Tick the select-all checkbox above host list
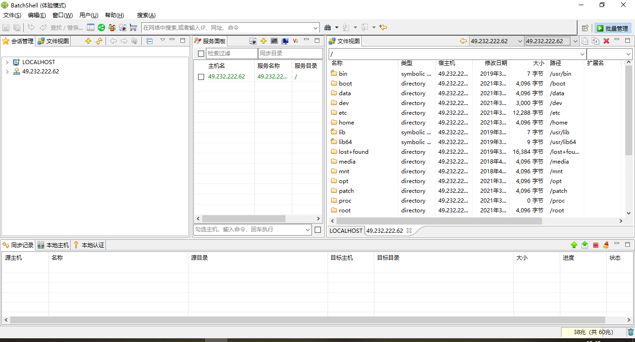 click(x=201, y=54)
